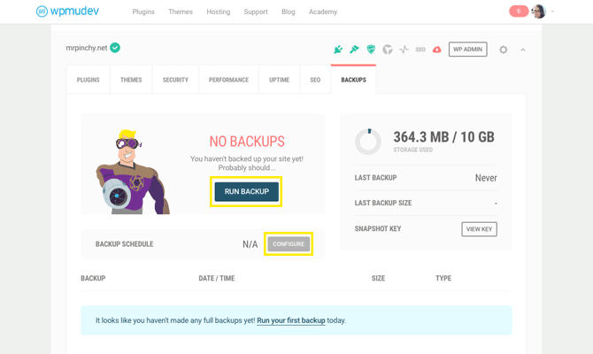Image resolution: width=593 pixels, height=354 pixels.
Task: Collapse the site panel with chevron
Action: pyautogui.click(x=523, y=50)
